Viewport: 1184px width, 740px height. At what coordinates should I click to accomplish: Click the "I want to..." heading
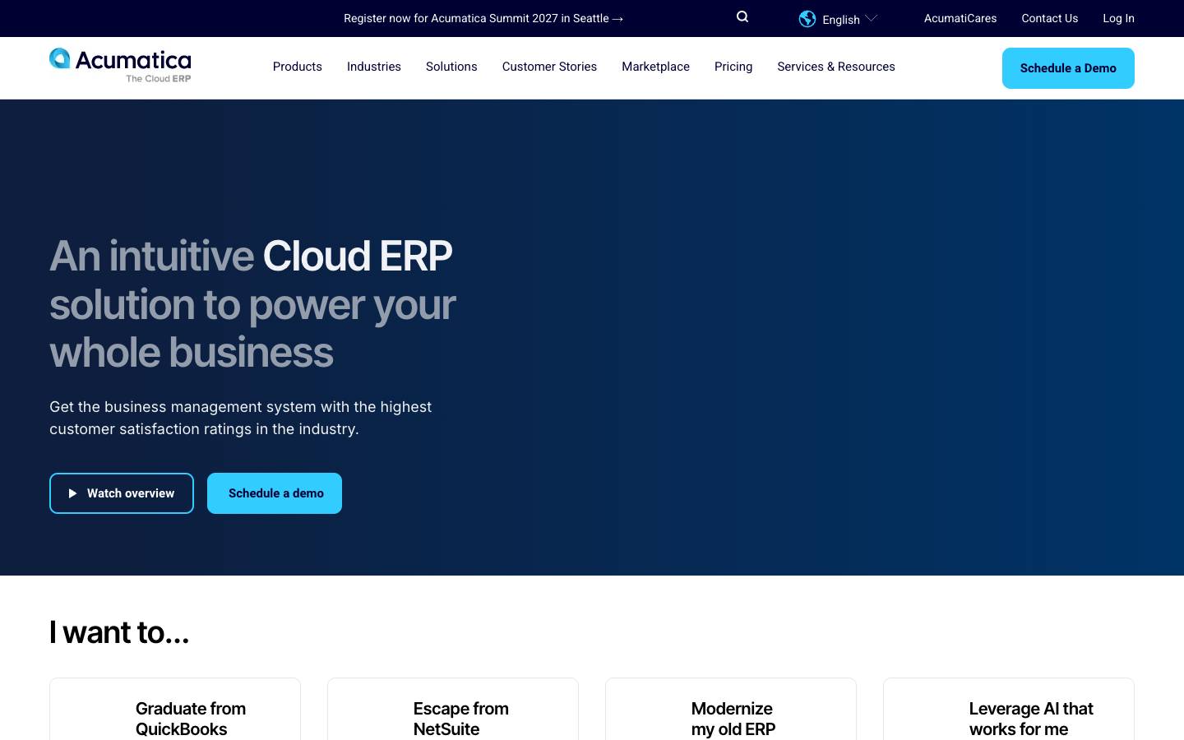coord(119,632)
